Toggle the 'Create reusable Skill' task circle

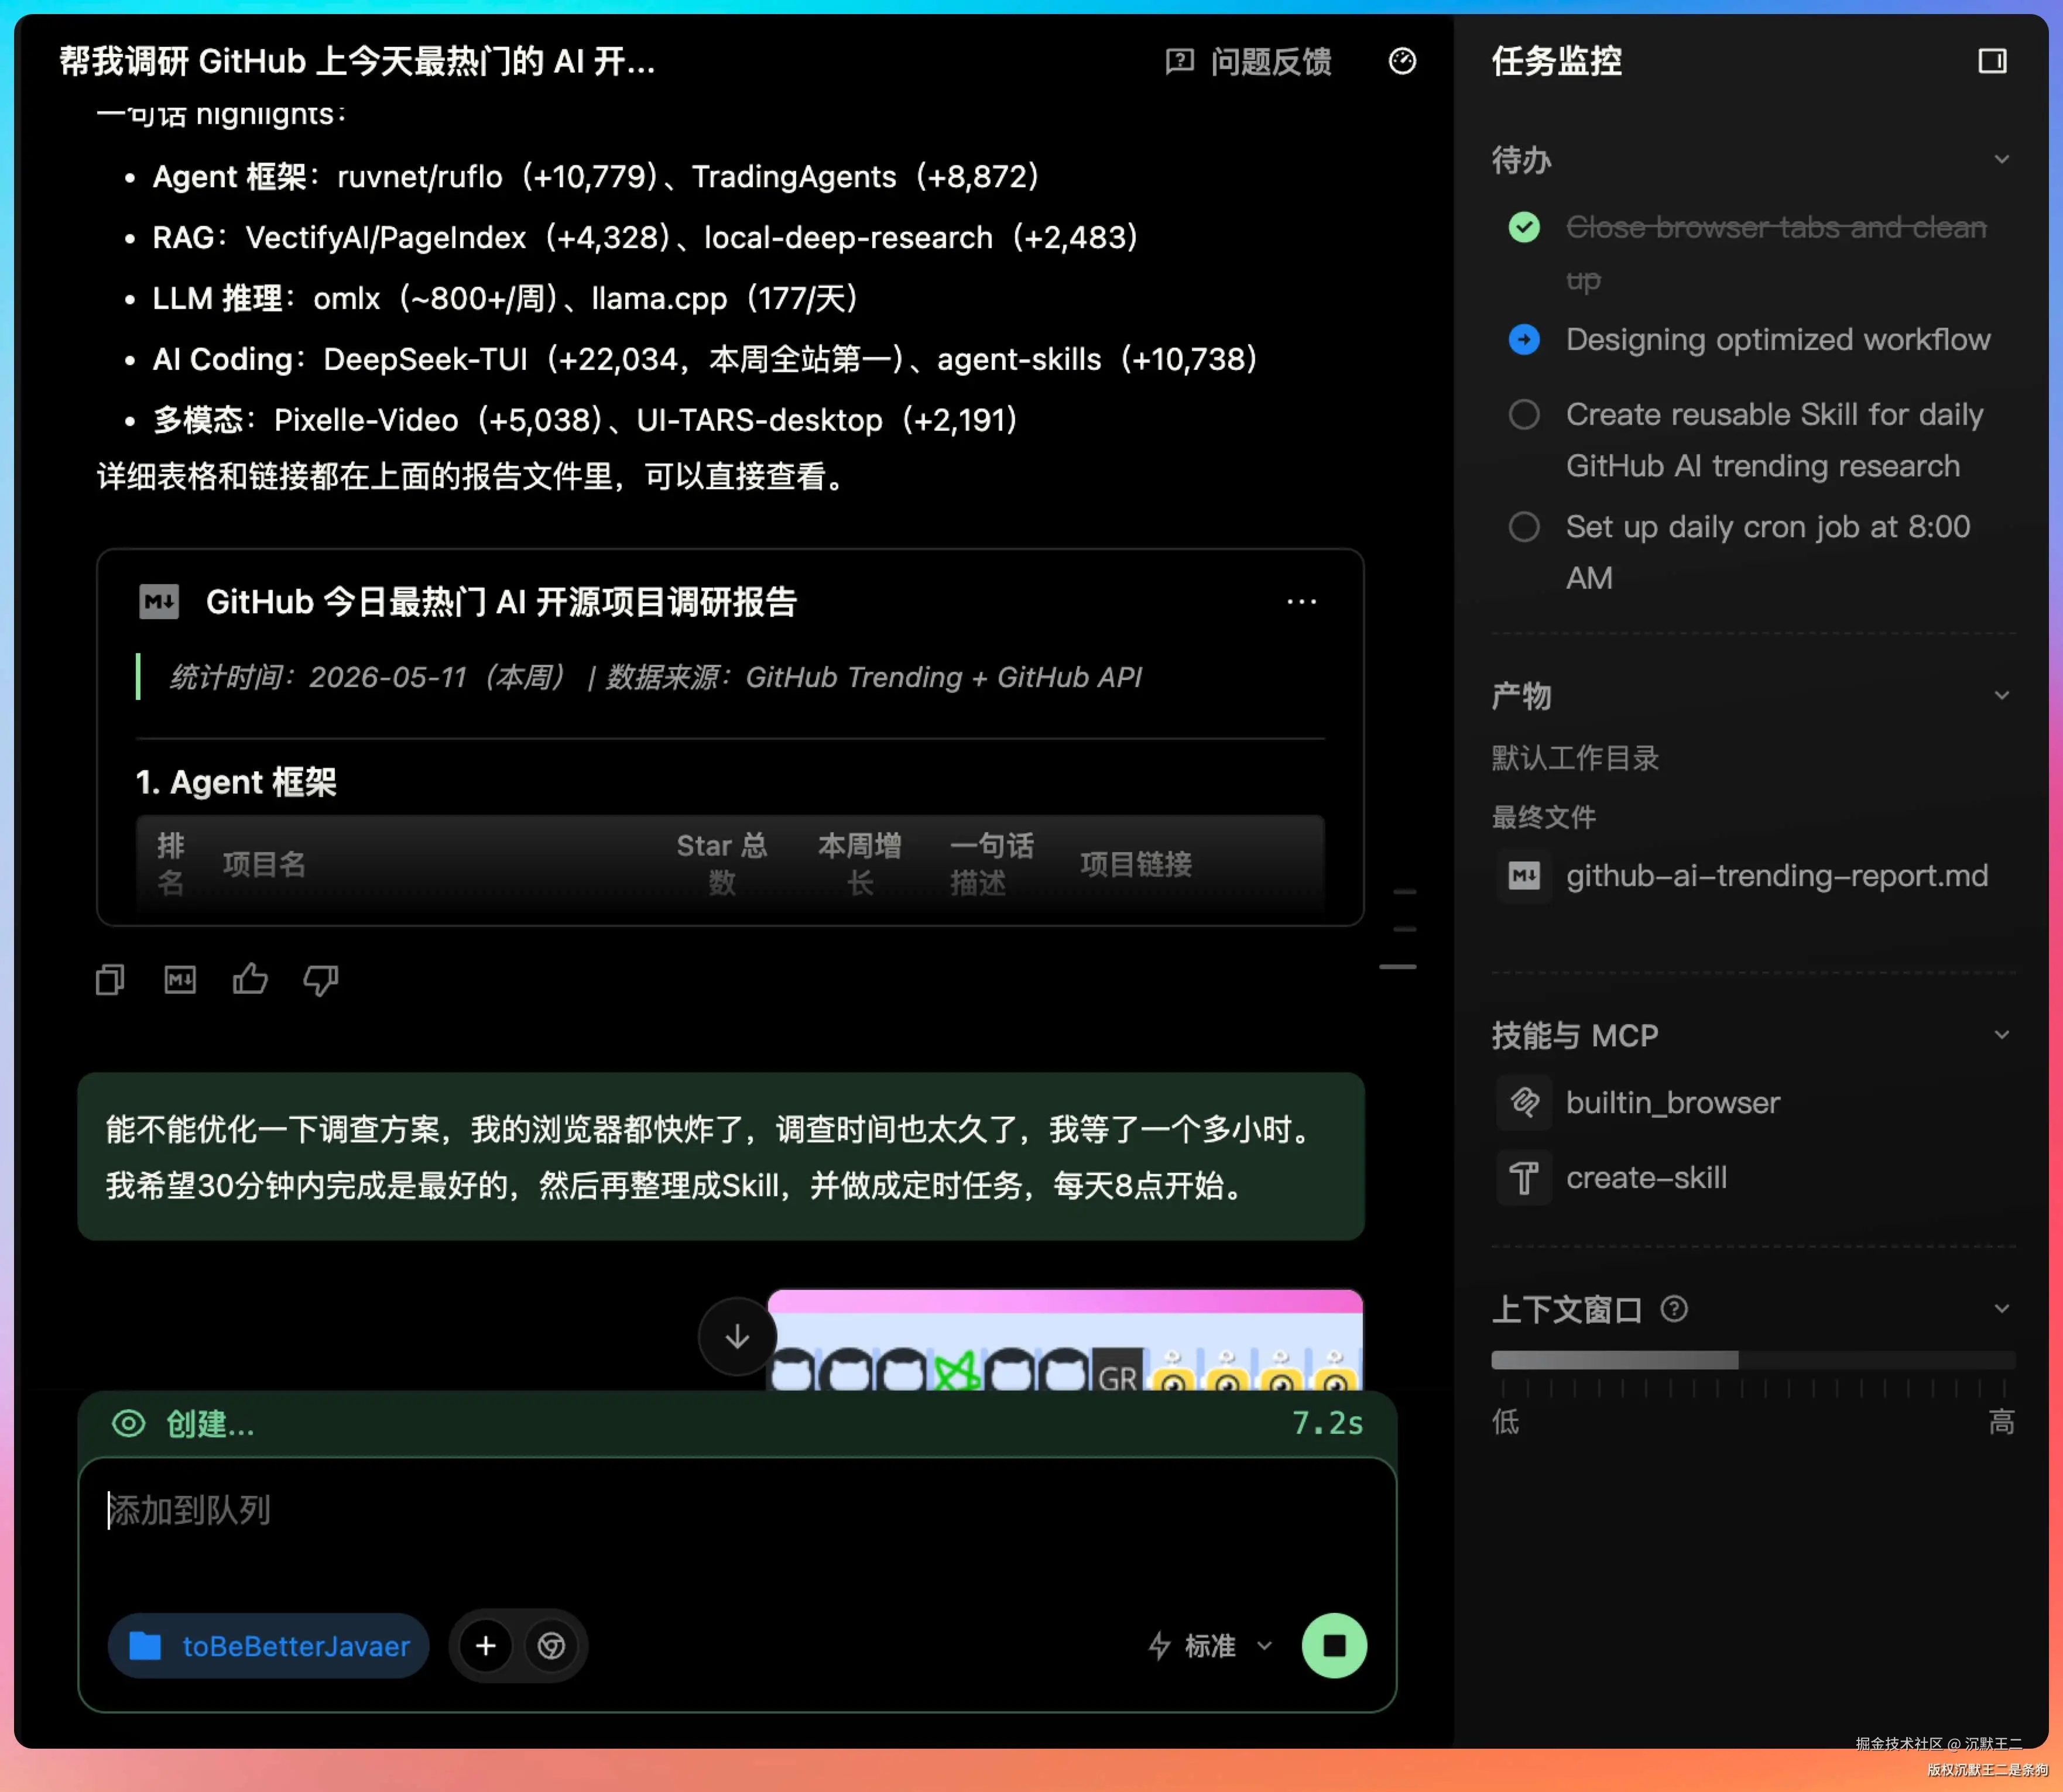click(x=1524, y=414)
